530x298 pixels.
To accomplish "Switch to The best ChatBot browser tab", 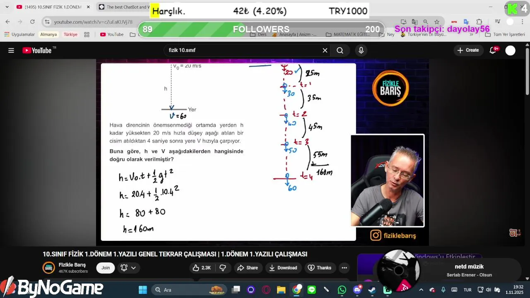I will pyautogui.click(x=124, y=7).
